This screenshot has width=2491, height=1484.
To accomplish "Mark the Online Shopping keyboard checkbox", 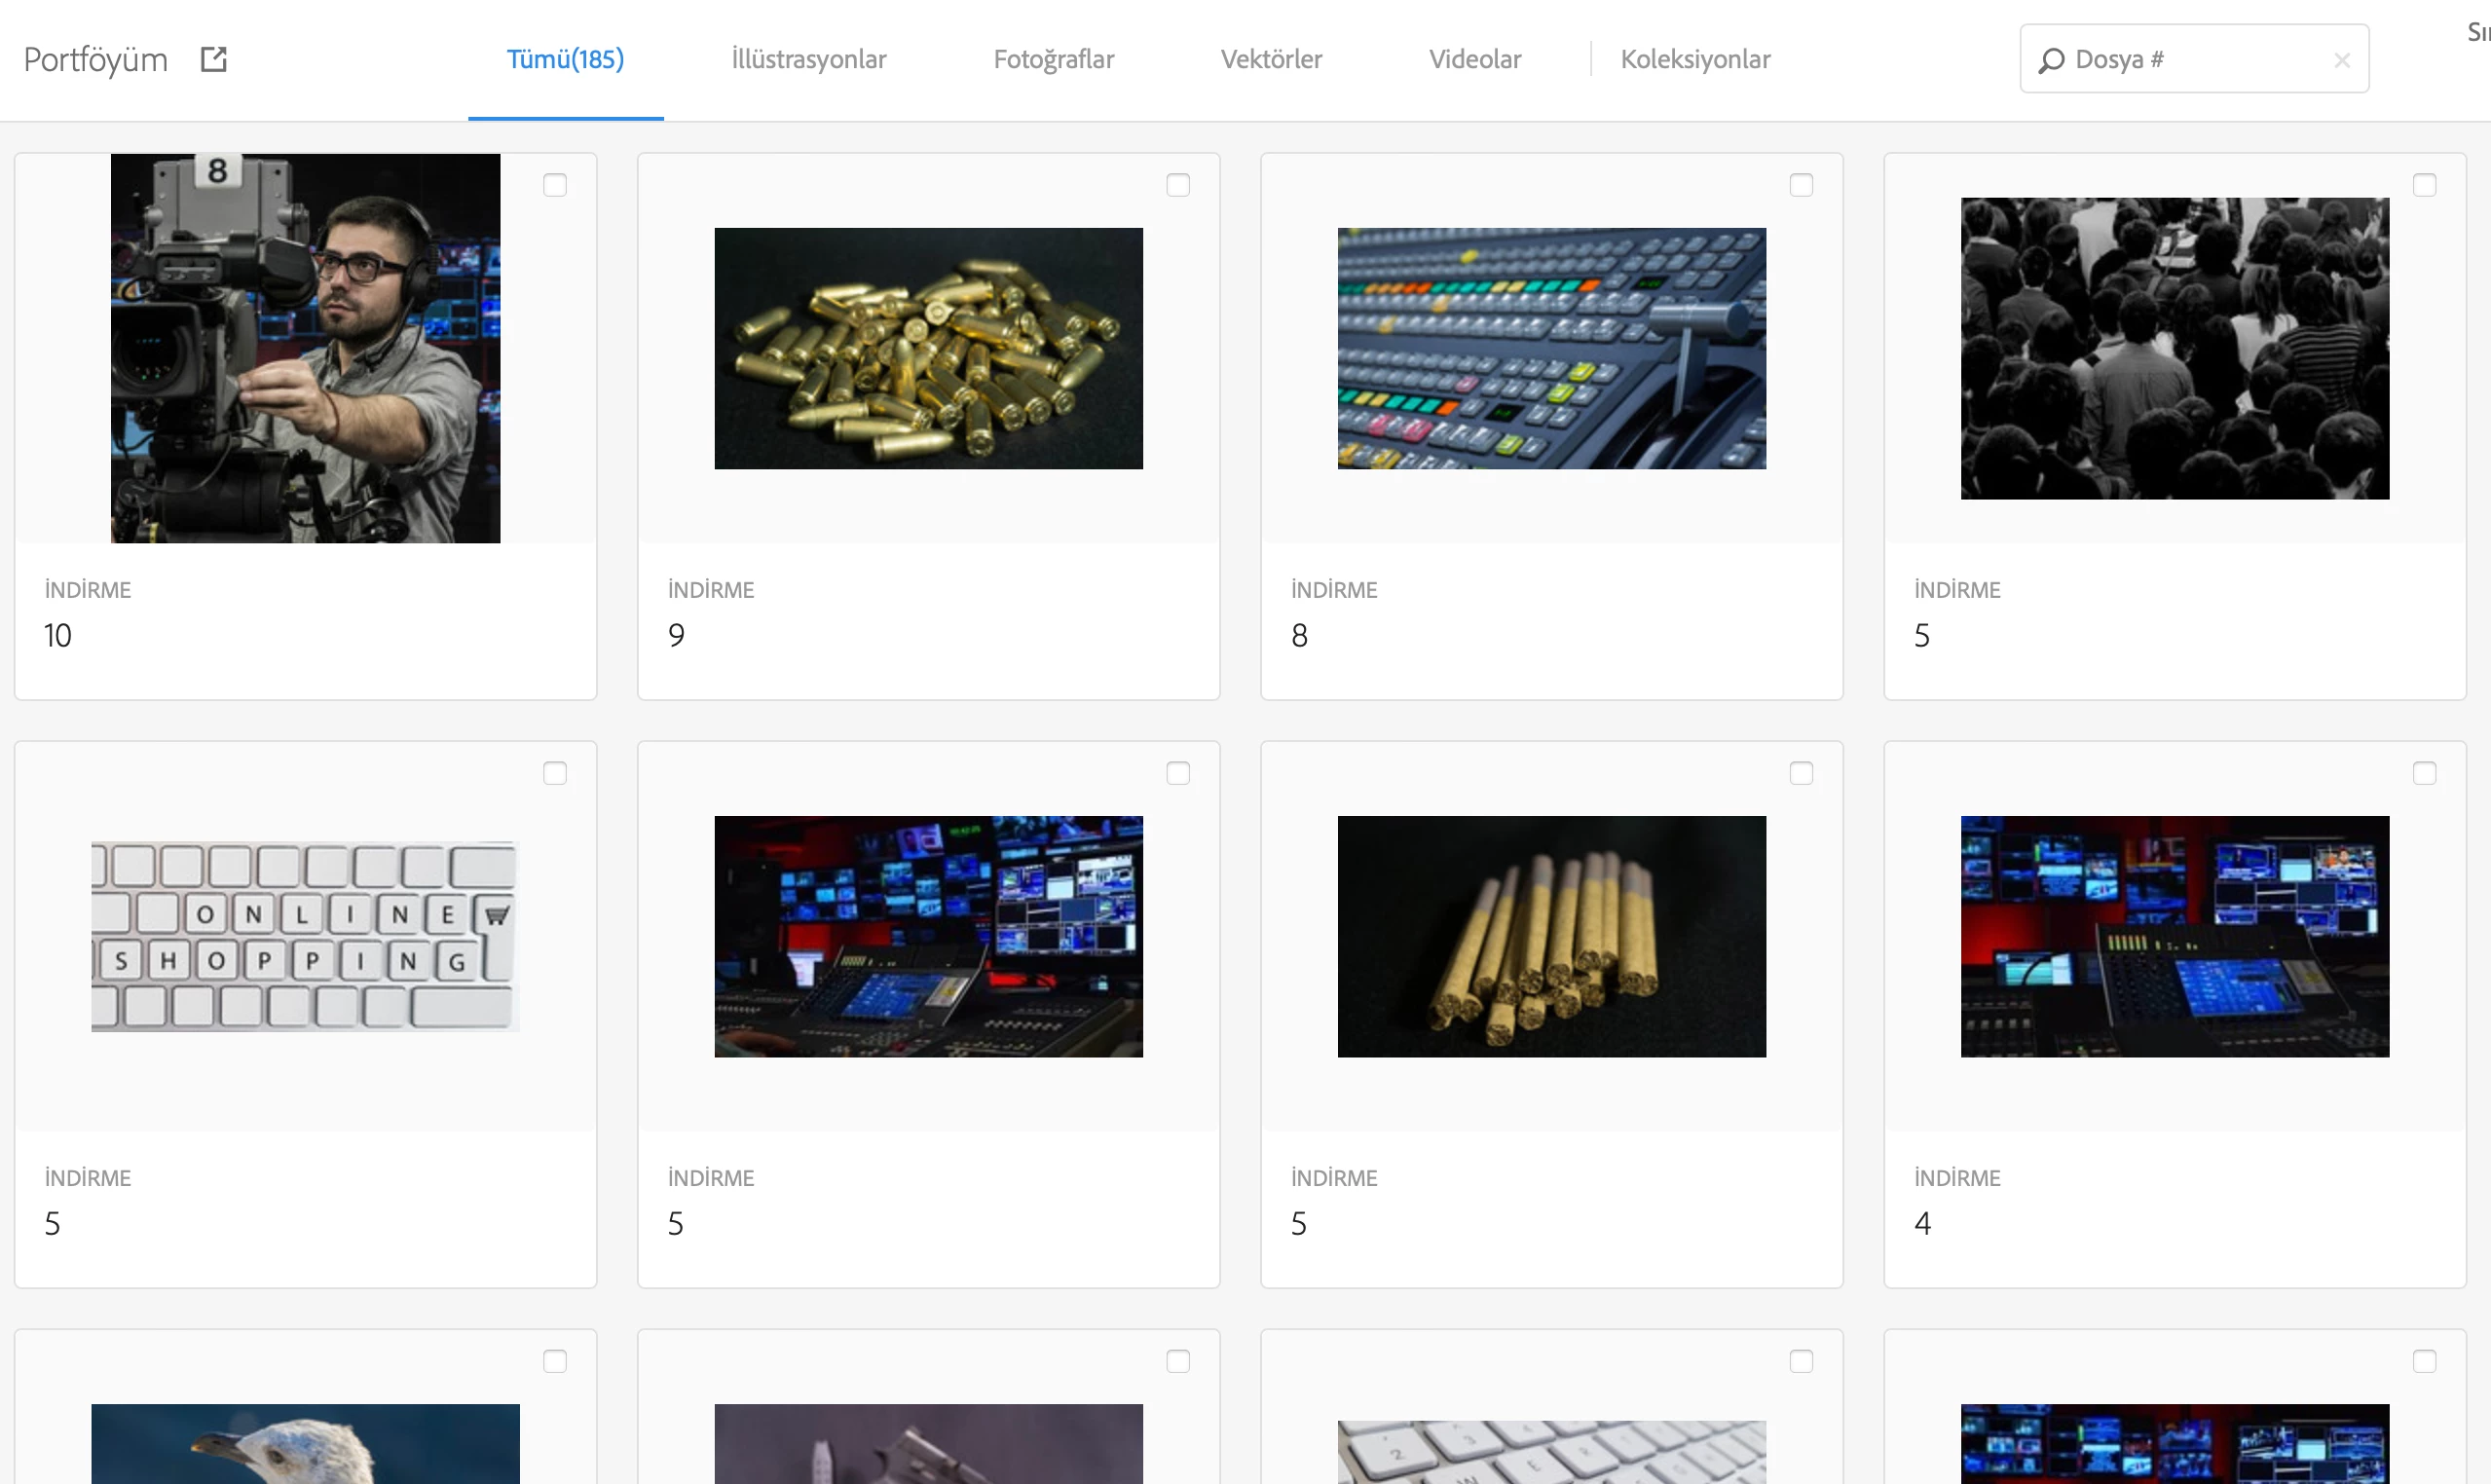I will click(x=555, y=773).
